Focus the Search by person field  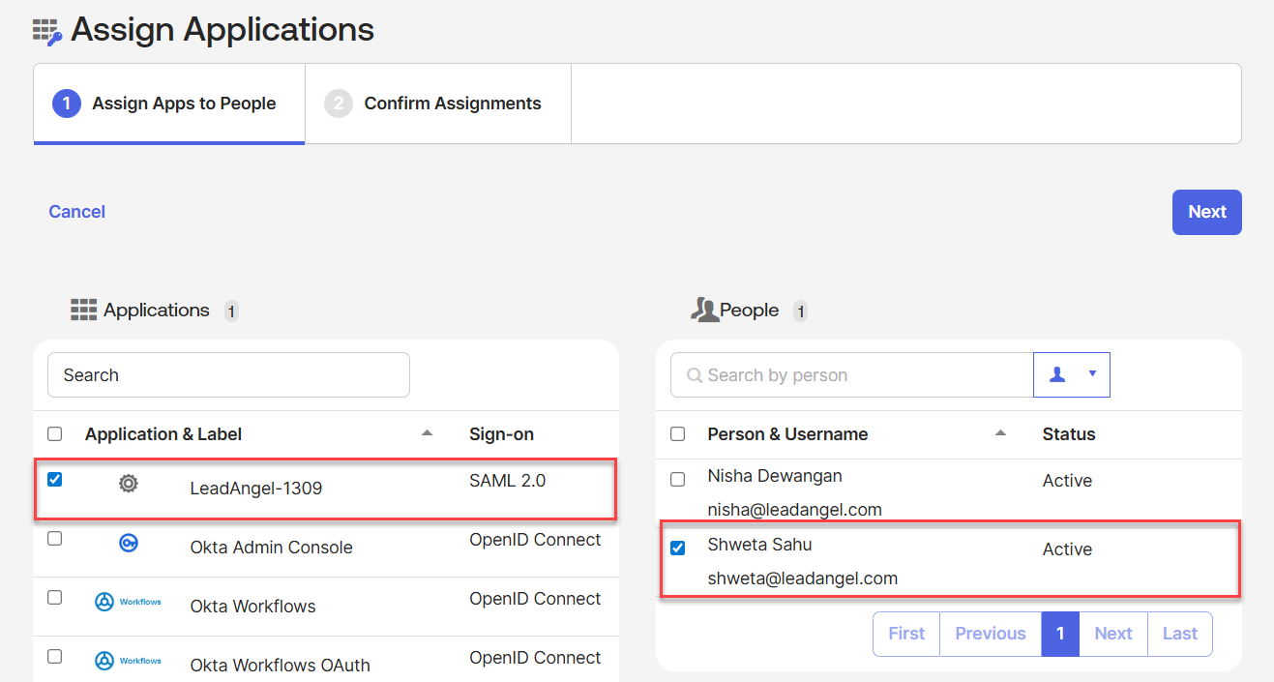[x=852, y=374]
